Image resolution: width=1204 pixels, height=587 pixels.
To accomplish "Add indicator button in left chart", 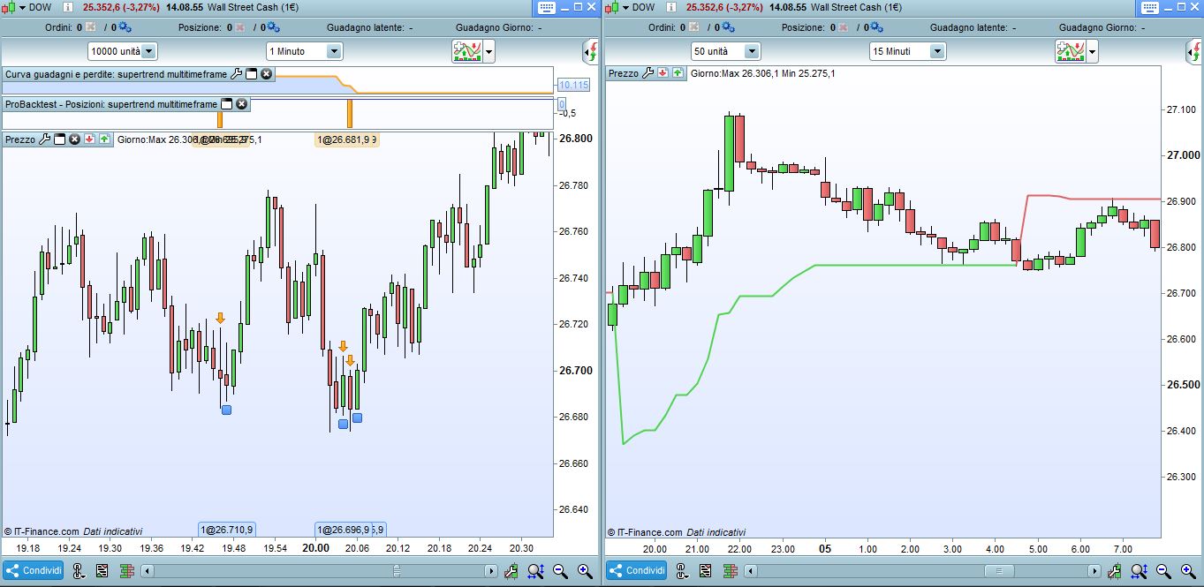I will 466,51.
